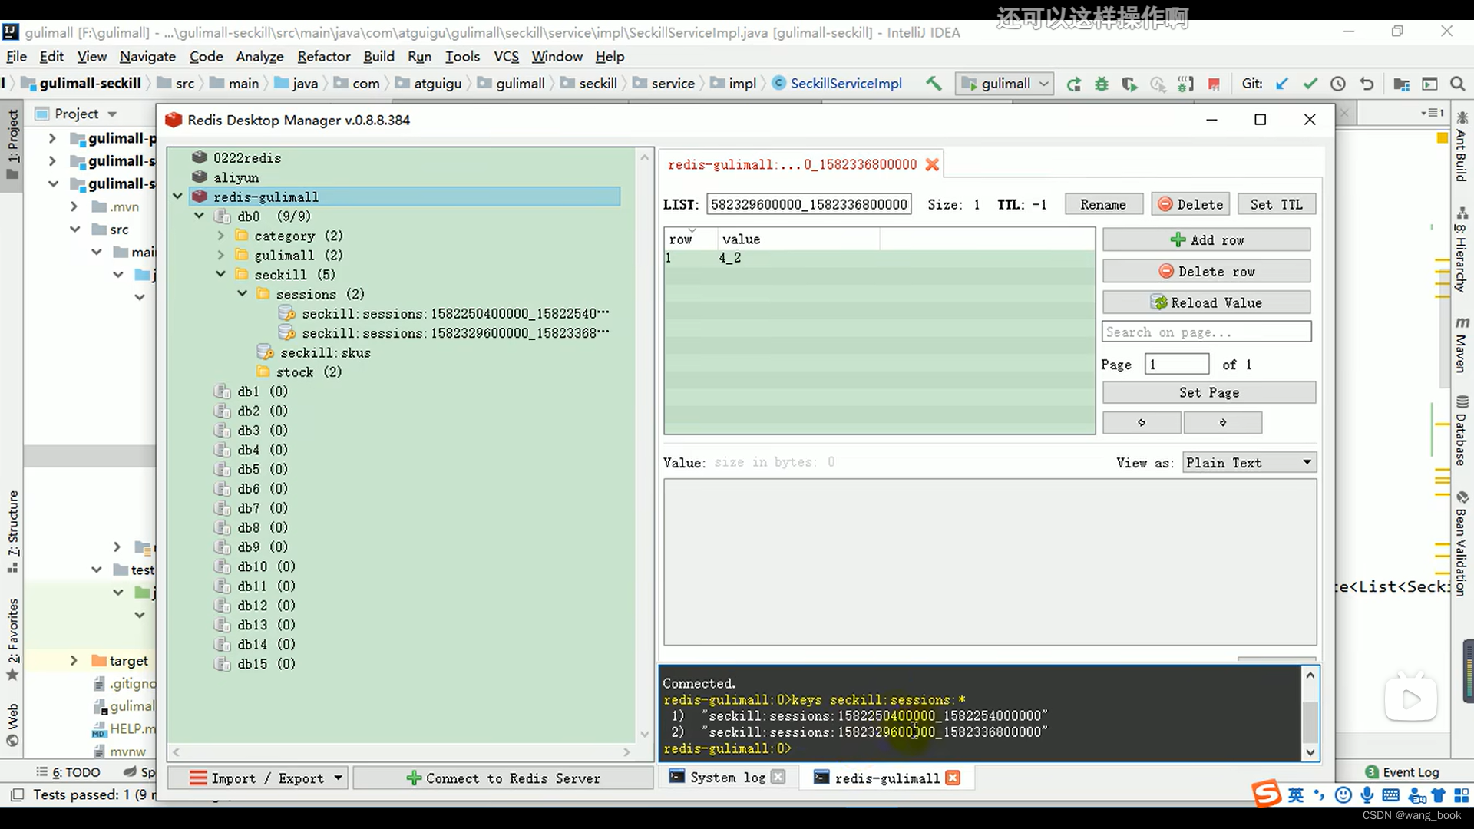Viewport: 1474px width, 829px height.
Task: Open Git history clock icon
Action: tap(1338, 84)
